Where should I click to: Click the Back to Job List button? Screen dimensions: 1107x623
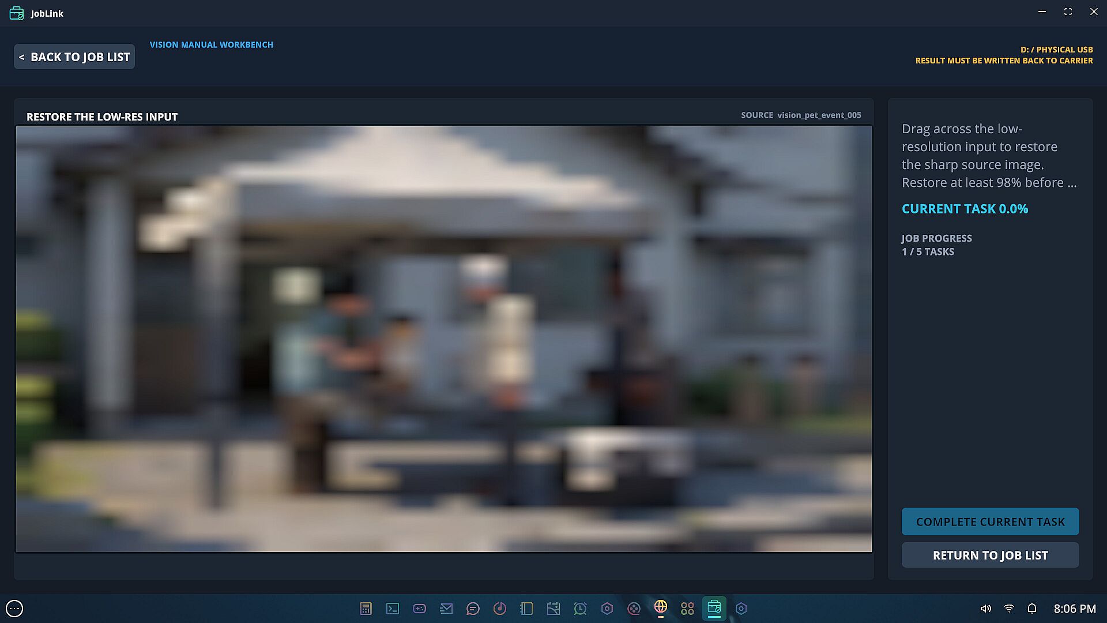(74, 57)
